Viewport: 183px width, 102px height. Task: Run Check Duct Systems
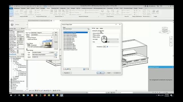pyautogui.click(x=102, y=12)
